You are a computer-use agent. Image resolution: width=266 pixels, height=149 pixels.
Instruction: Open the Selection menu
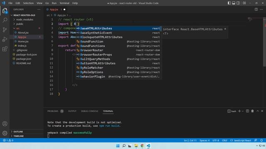pyautogui.click(x=28, y=3)
